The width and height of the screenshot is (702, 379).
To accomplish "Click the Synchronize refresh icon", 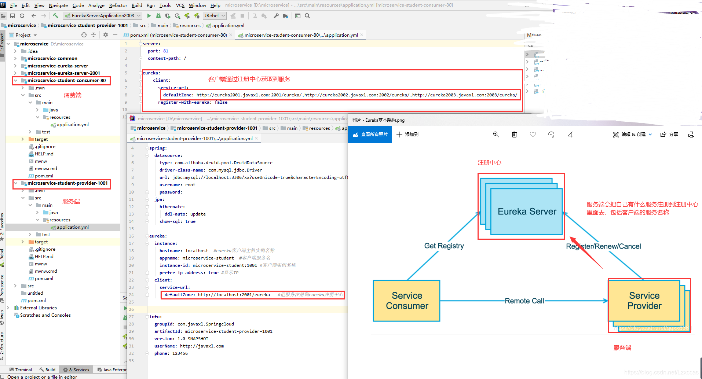I will pos(22,16).
